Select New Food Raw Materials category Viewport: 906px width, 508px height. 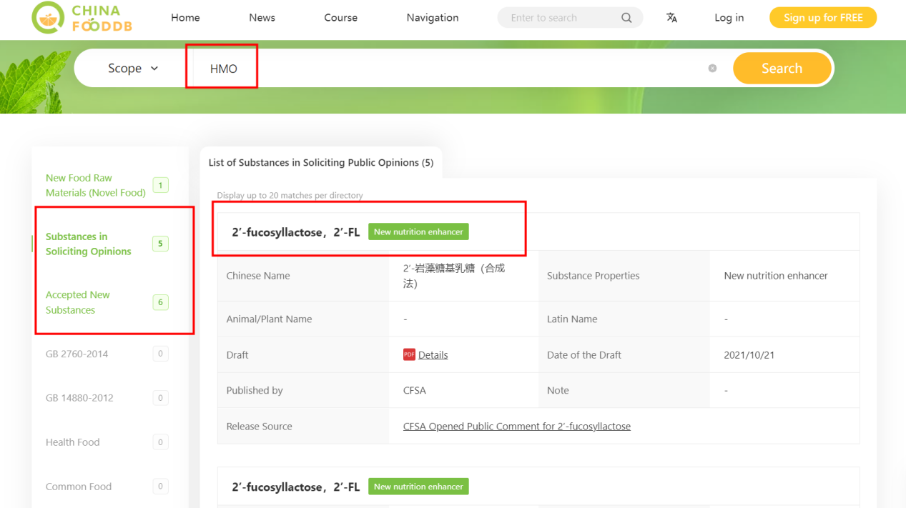click(95, 185)
